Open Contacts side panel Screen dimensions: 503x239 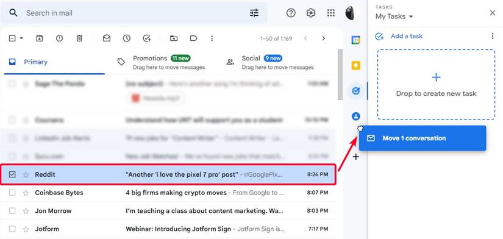click(x=355, y=116)
